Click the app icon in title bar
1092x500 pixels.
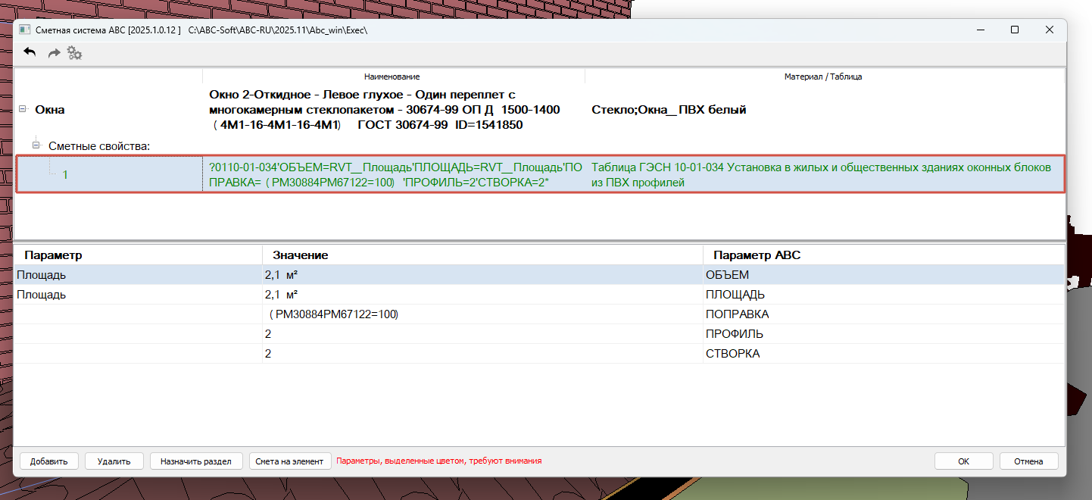24,30
